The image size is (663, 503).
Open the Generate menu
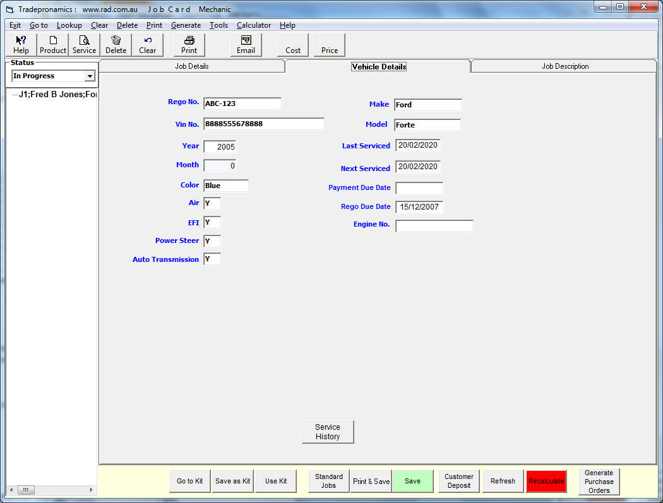coord(186,25)
